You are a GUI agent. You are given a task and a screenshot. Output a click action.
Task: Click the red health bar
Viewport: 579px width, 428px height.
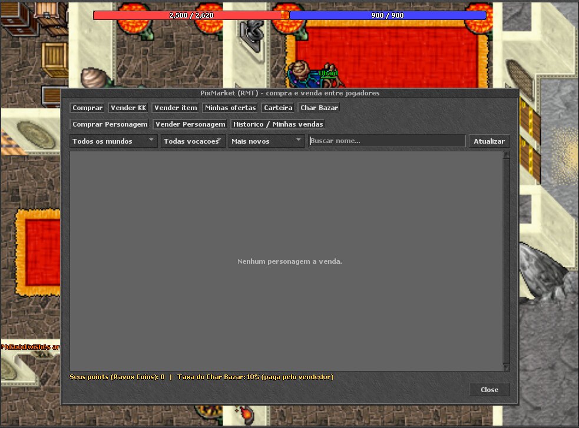tap(191, 15)
